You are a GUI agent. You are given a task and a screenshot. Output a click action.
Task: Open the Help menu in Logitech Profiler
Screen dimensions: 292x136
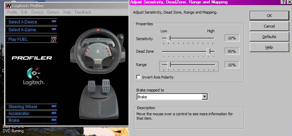[67, 12]
